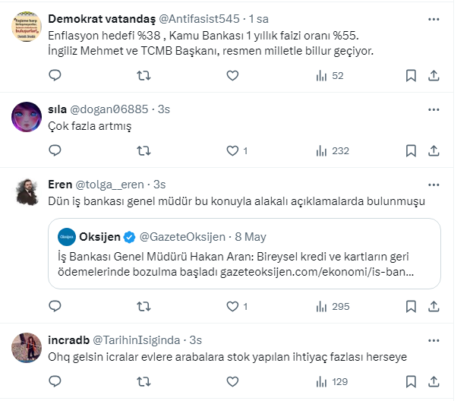Open more options for Demokrat vatandaş's tweet
Viewport: 470px width, 401px height.
[x=433, y=19]
